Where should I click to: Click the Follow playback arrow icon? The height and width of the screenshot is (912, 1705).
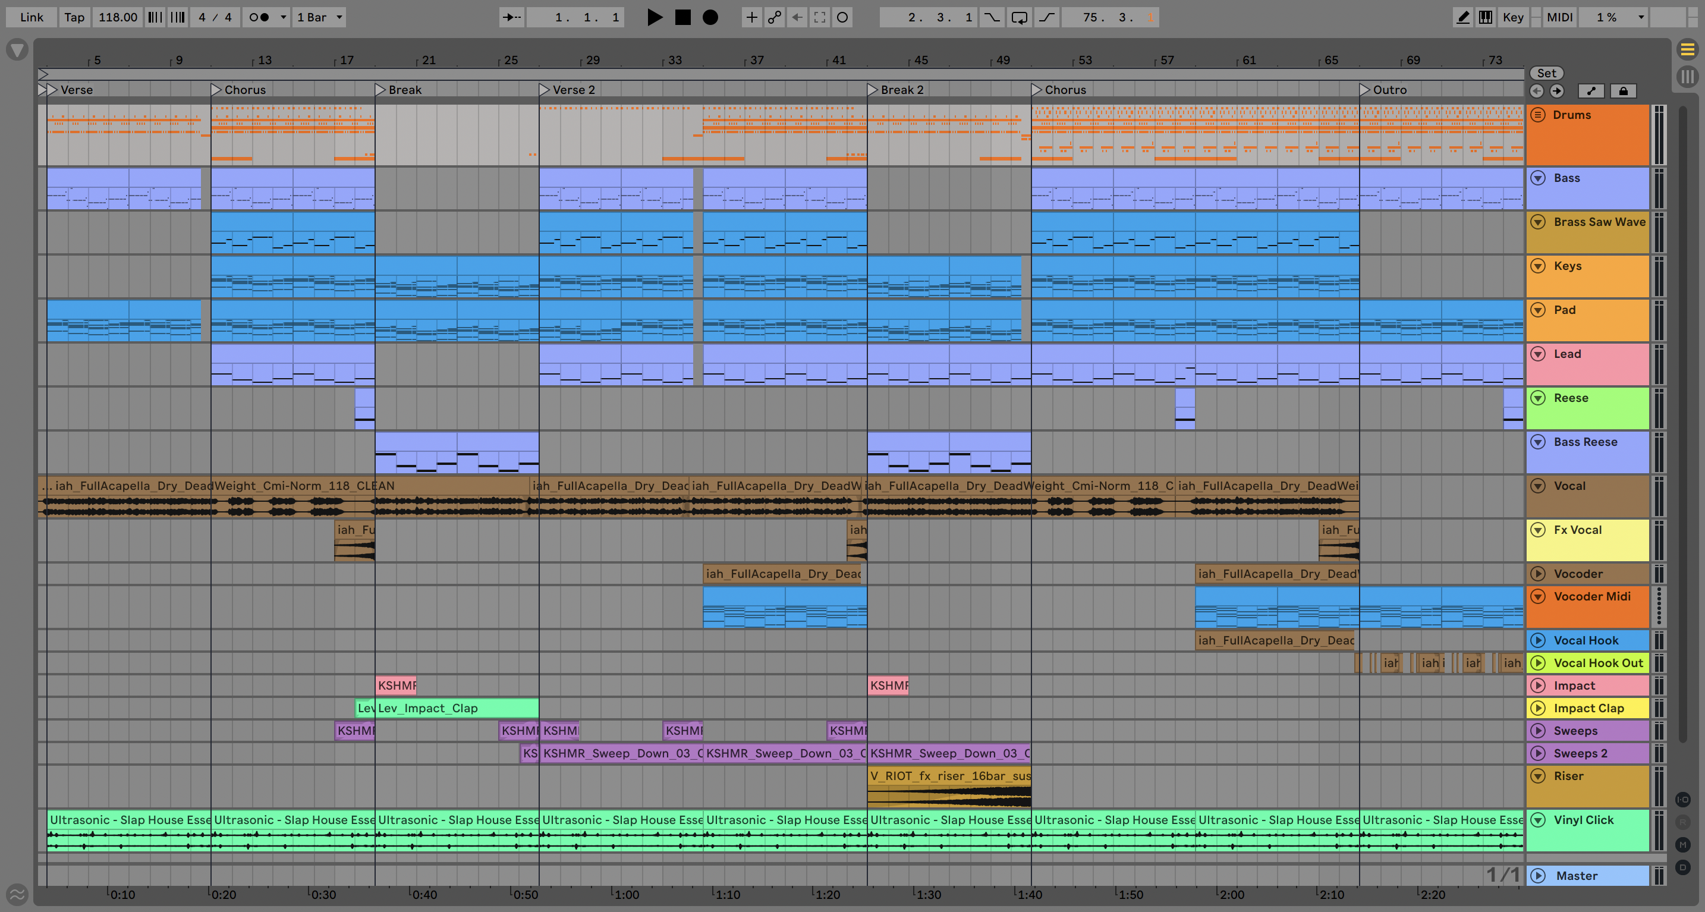(x=511, y=17)
